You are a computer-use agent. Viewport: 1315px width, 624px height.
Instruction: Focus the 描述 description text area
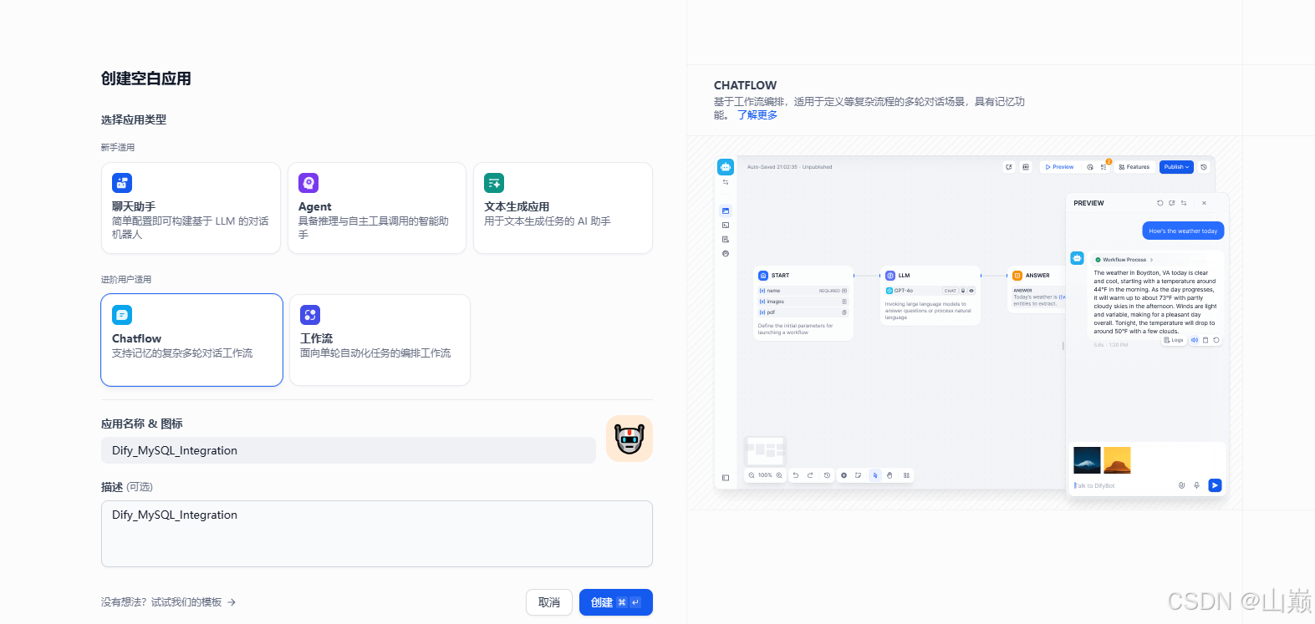(x=377, y=534)
